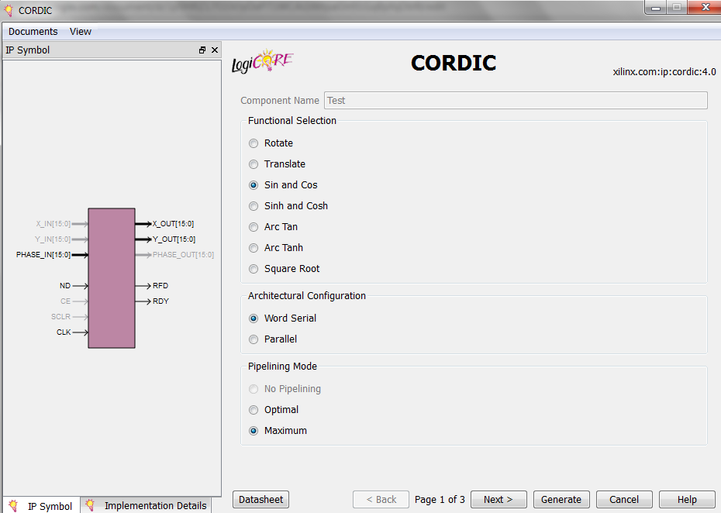Click the Component Name text field
721x513 pixels.
click(516, 101)
